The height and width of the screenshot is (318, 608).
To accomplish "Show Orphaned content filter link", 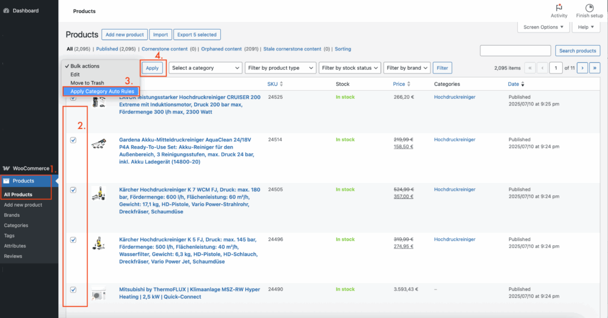I will click(221, 49).
